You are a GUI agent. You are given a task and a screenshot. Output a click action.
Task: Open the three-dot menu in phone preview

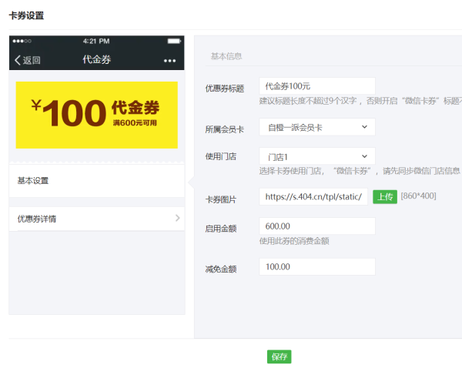(169, 61)
